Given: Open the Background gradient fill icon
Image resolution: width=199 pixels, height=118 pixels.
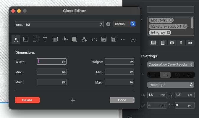Looking at the screenshot, I should pyautogui.click(x=55, y=39).
